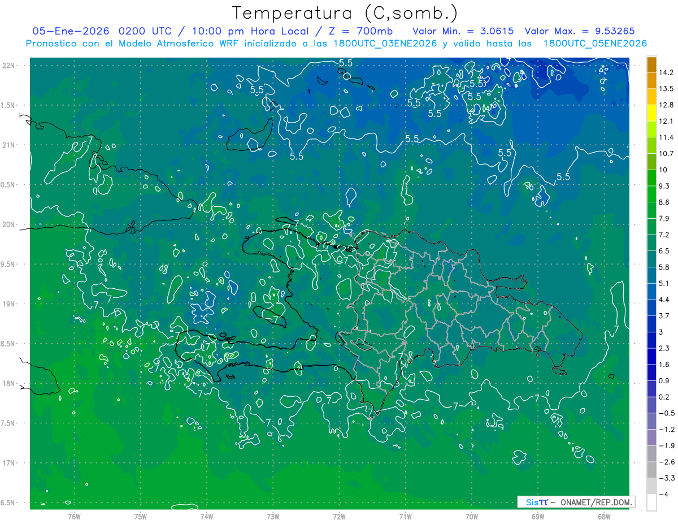Click the 5.1 value on the color scale
The image size is (678, 524).
pyautogui.click(x=664, y=283)
